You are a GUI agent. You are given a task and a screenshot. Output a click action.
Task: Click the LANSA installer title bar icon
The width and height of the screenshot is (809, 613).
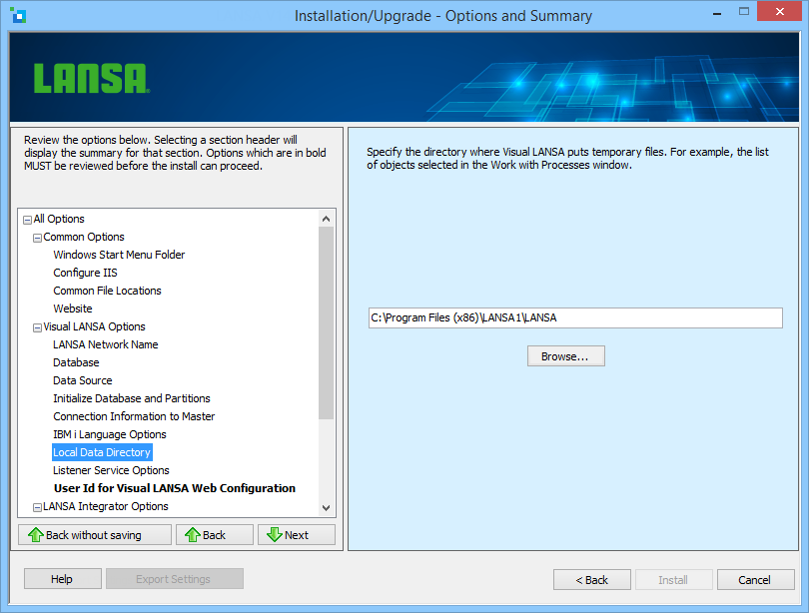tap(18, 15)
